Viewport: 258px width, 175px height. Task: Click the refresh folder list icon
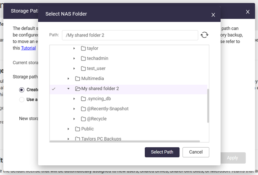(x=204, y=35)
